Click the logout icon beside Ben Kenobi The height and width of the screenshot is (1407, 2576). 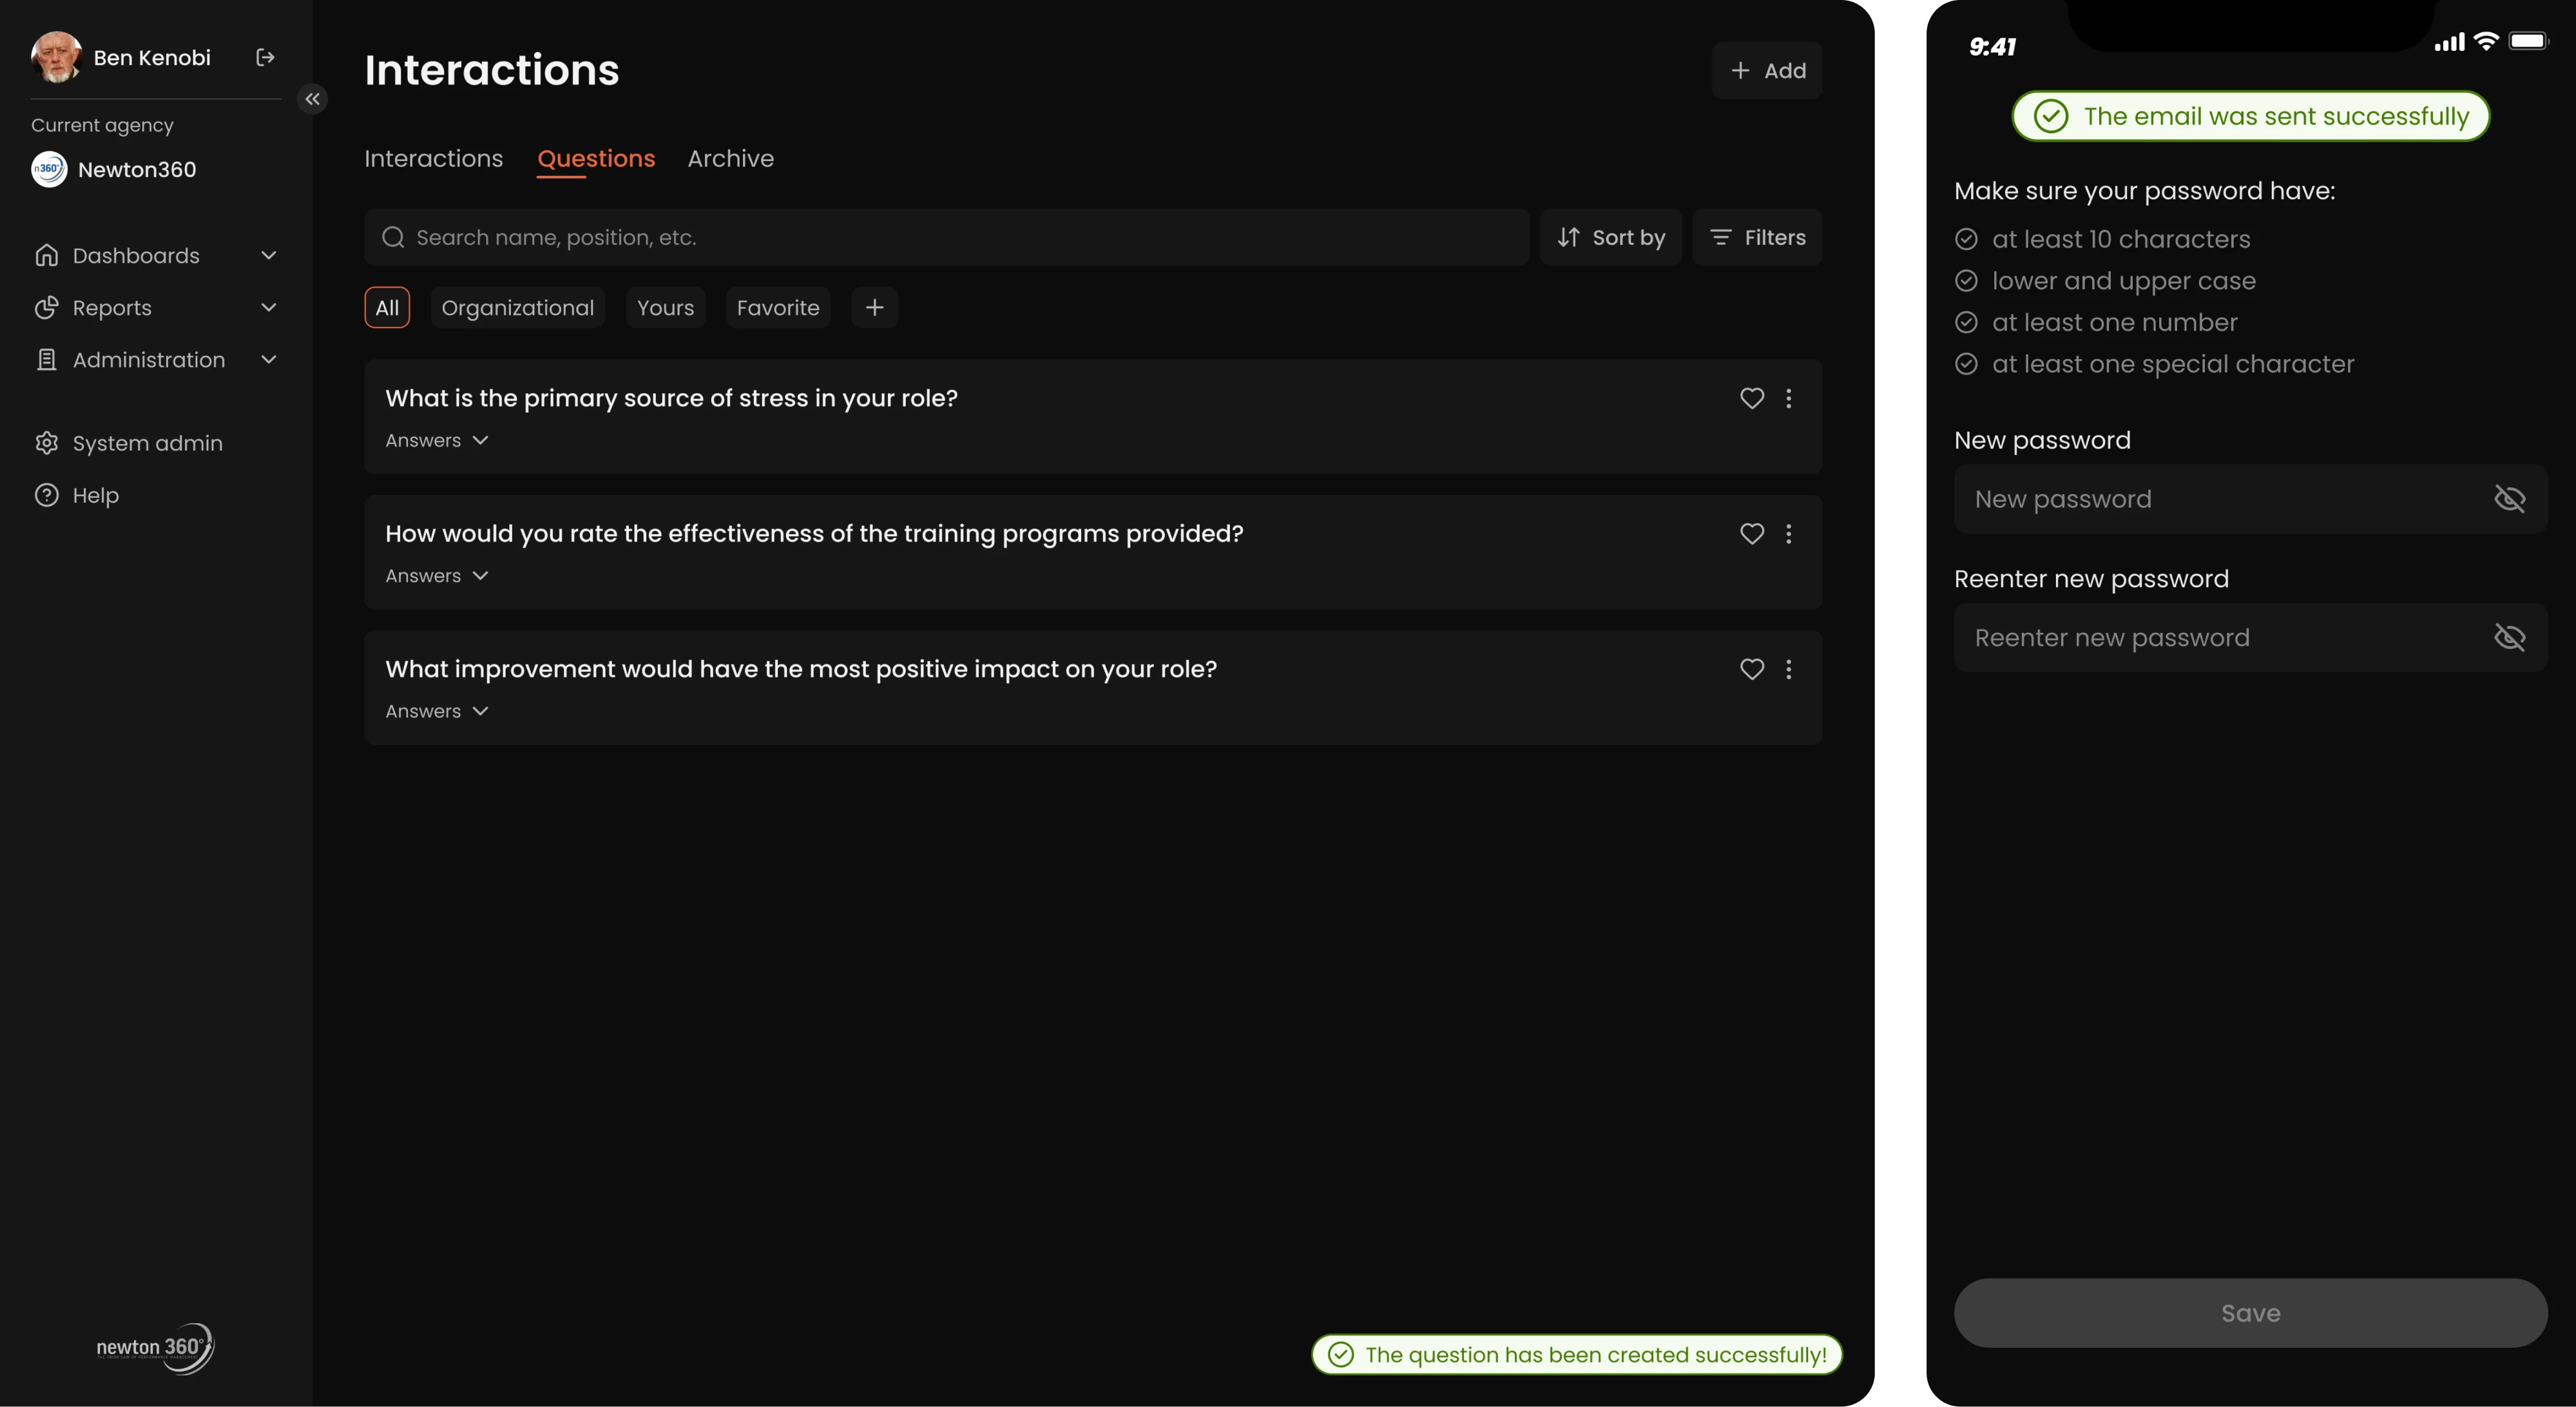coord(265,58)
